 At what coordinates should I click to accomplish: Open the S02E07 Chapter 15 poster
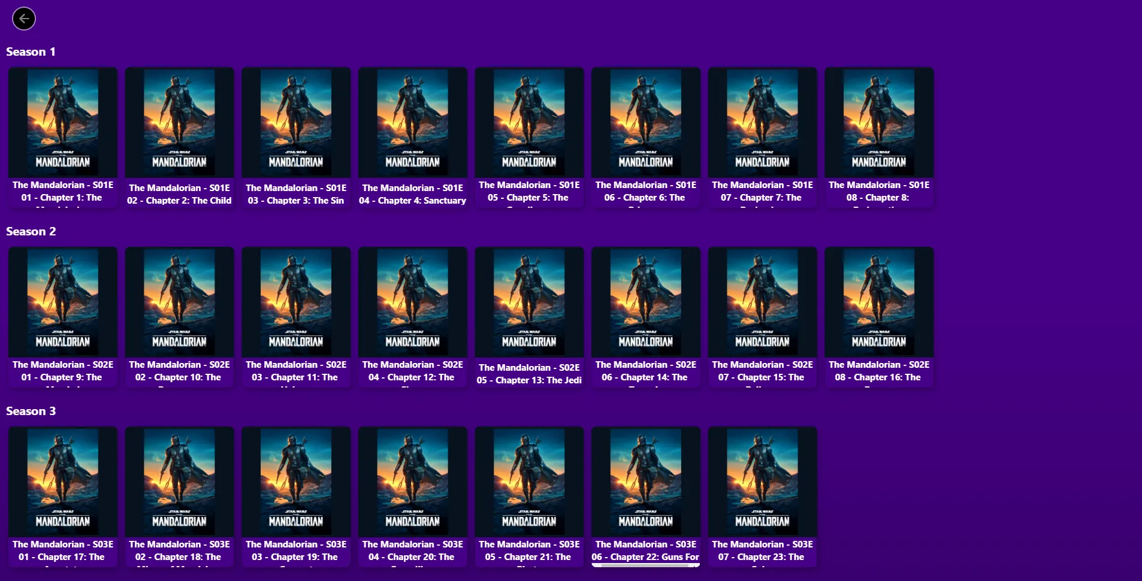tap(762, 302)
